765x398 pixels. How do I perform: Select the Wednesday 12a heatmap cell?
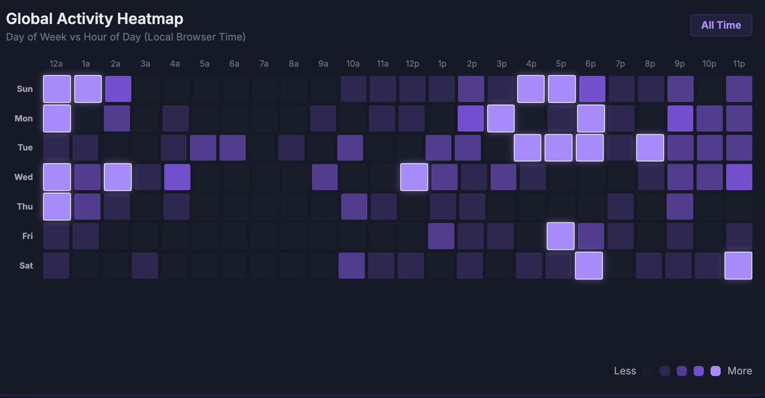tap(56, 177)
